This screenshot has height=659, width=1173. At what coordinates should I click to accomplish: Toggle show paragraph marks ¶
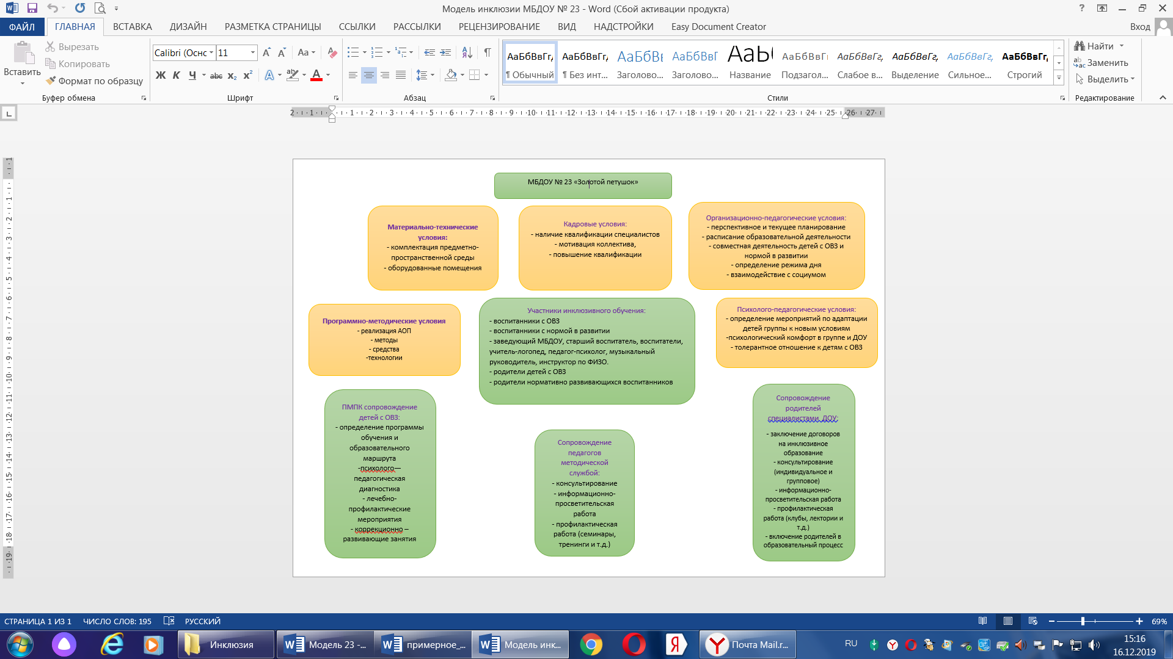tap(488, 53)
